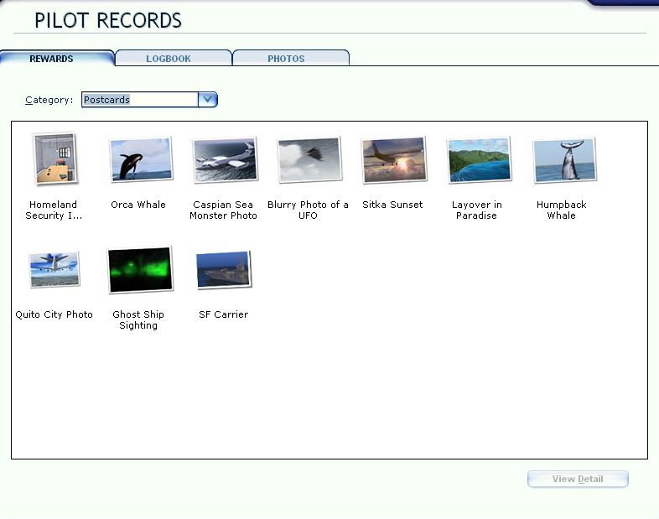Select the Caspian Sea Monster Photo thumbnail
Image resolution: width=659 pixels, height=519 pixels.
pos(225,160)
